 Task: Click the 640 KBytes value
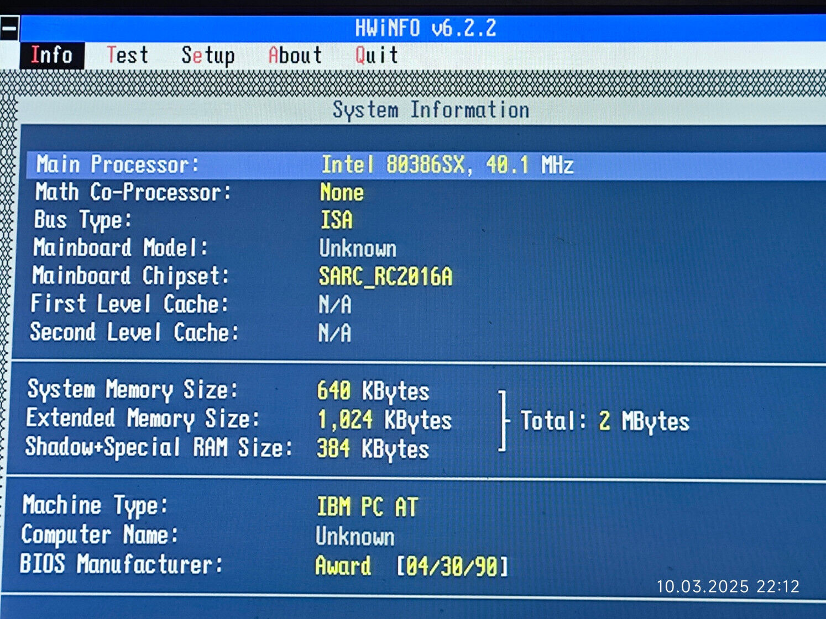pos(373,391)
